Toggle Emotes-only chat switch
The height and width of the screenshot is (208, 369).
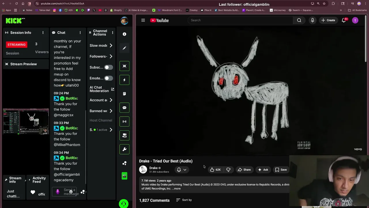[x=108, y=78]
